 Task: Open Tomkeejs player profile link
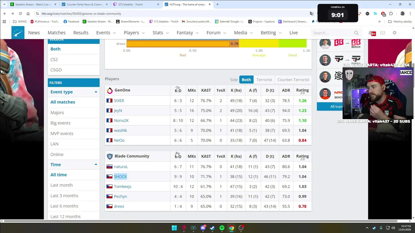[123, 186]
